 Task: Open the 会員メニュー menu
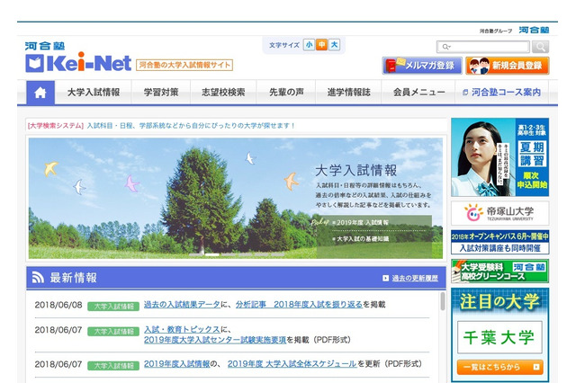click(x=418, y=93)
